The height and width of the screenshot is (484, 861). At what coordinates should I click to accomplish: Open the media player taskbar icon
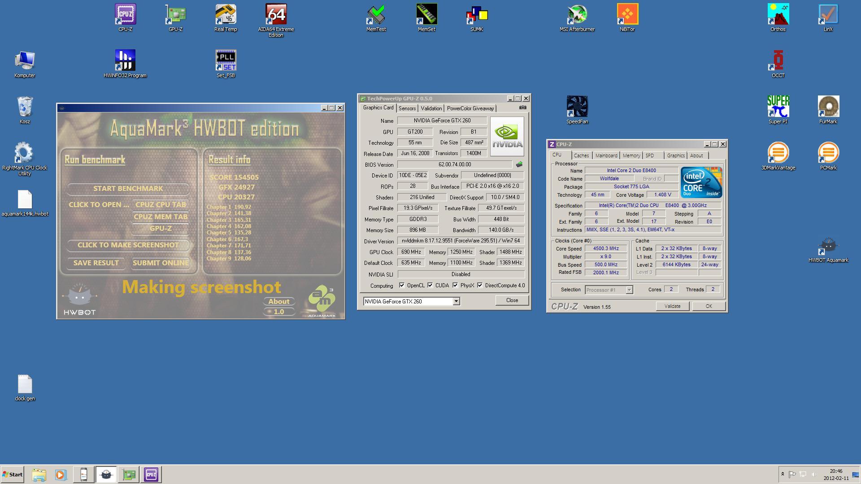point(61,475)
